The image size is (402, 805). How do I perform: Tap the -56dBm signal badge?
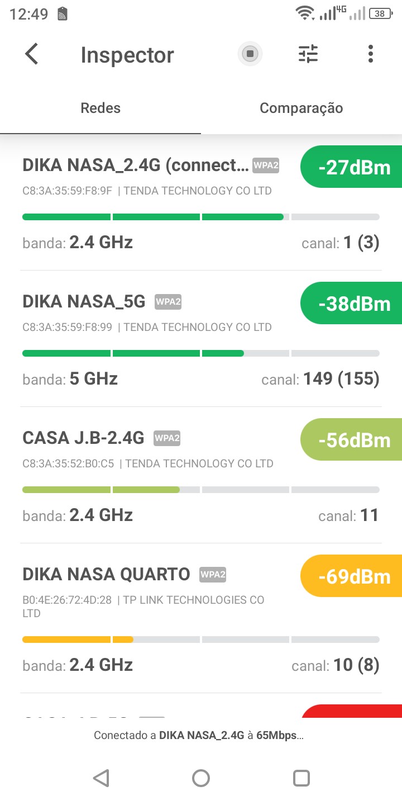click(x=353, y=440)
